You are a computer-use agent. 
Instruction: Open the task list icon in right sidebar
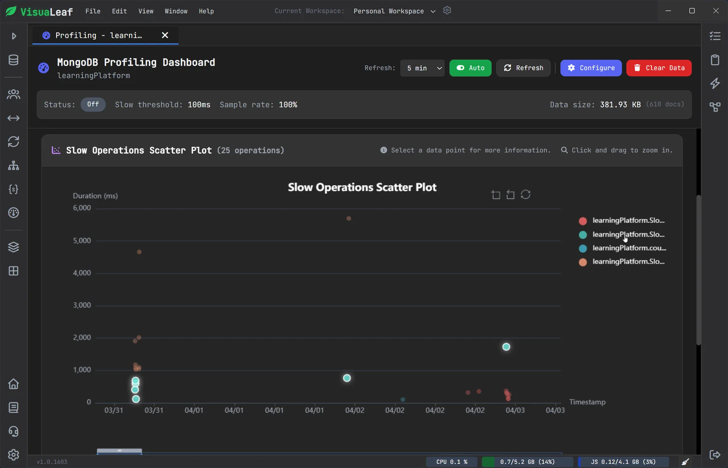pyautogui.click(x=715, y=36)
